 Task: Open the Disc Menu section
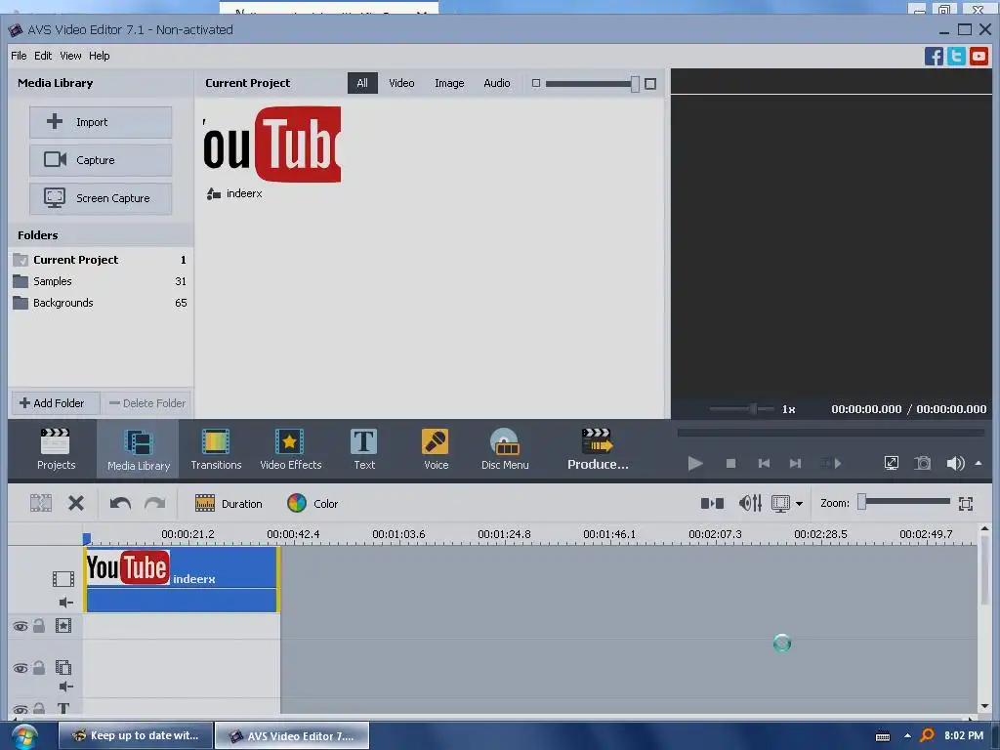click(x=505, y=449)
